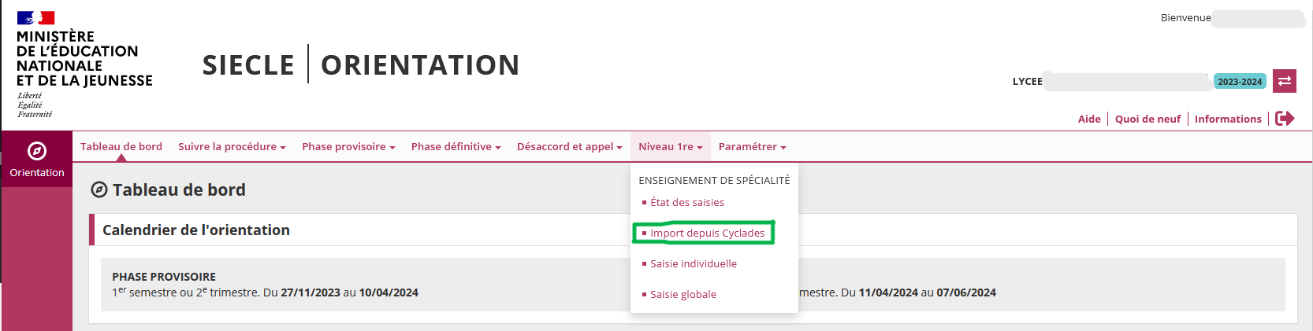This screenshot has width=1313, height=331.
Task: Expand the Phase définitive menu
Action: 456,147
